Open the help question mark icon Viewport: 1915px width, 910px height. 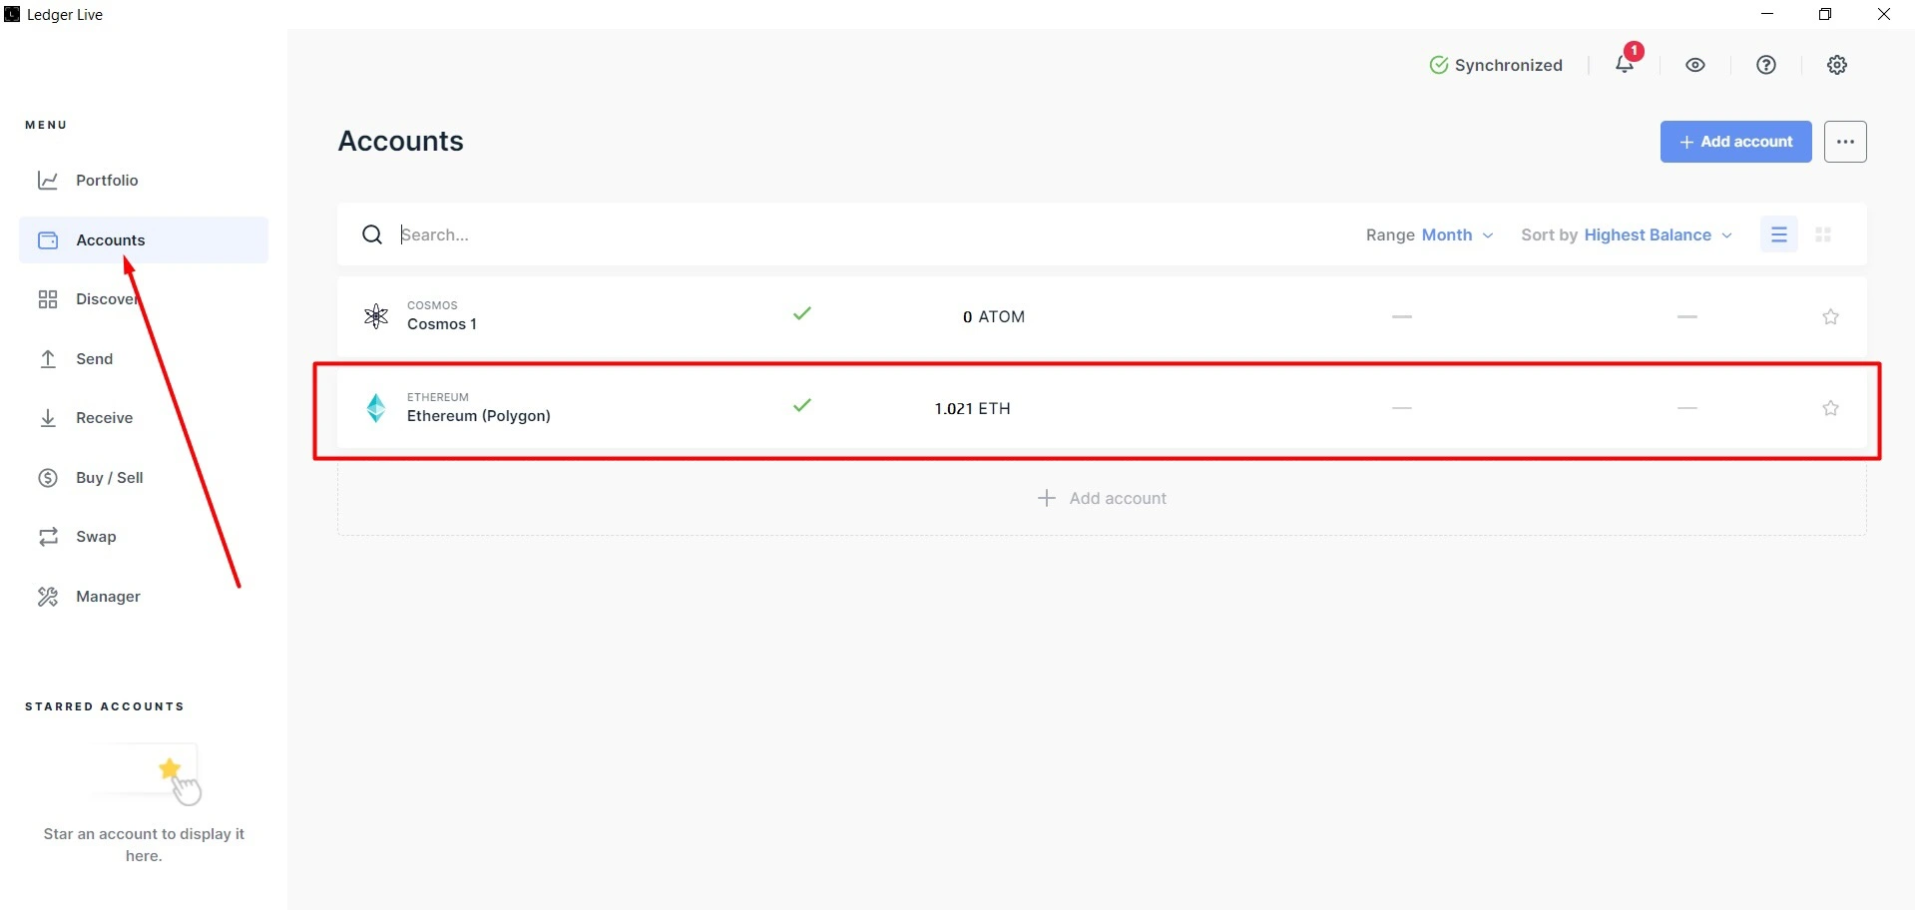point(1766,65)
